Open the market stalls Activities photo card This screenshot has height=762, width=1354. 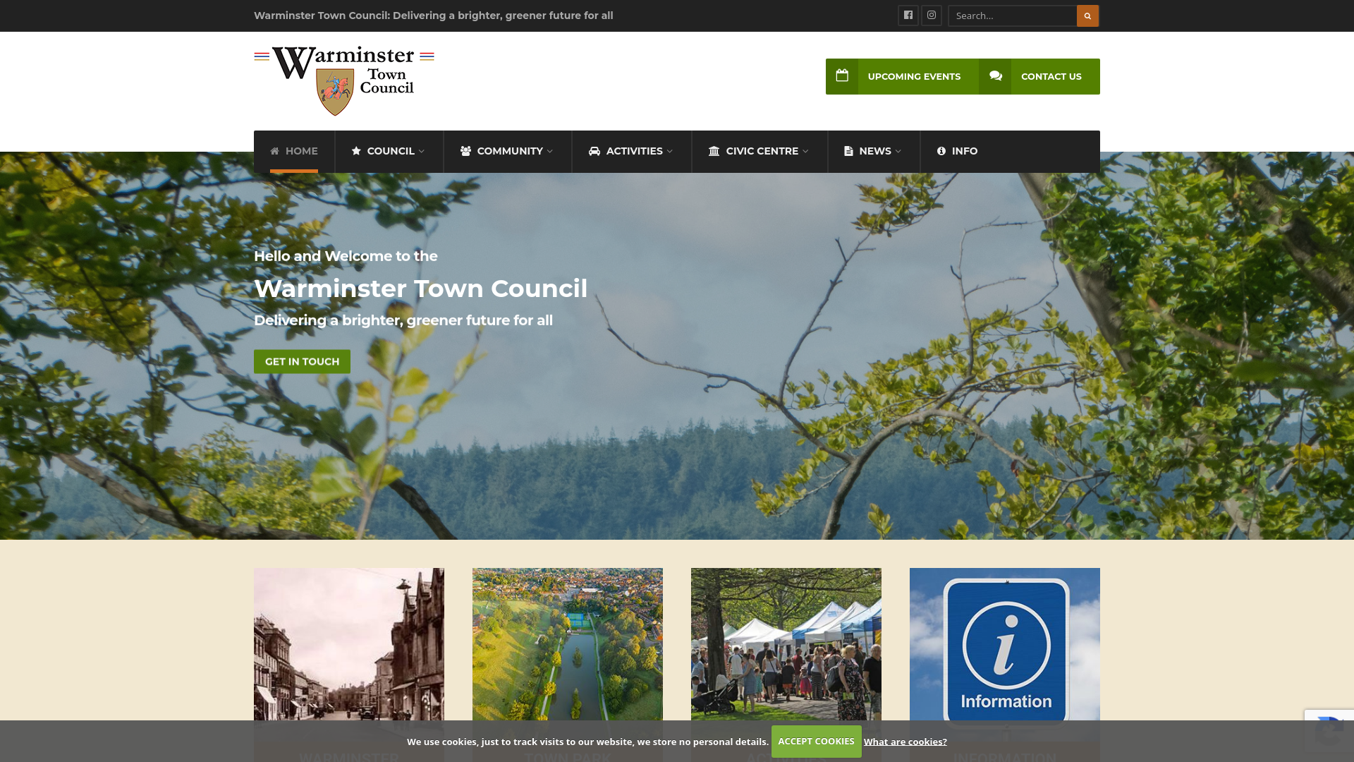coord(786,655)
